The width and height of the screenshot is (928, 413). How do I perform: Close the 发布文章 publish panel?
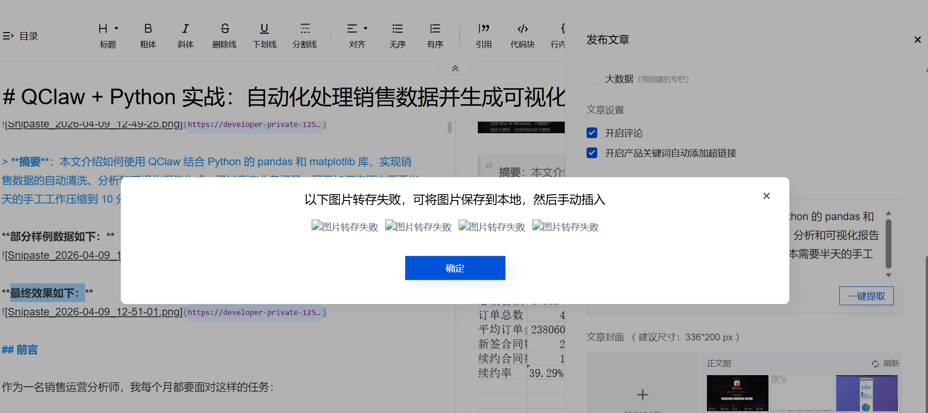click(917, 40)
